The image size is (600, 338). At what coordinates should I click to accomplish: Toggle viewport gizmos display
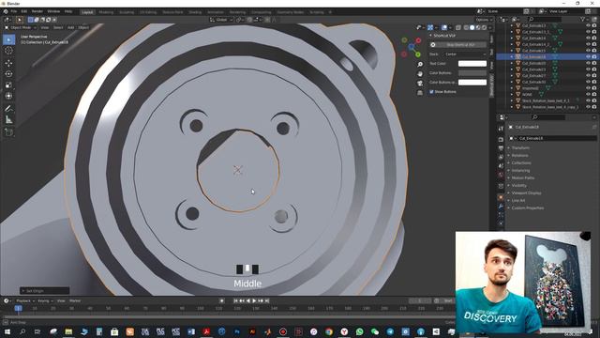[x=430, y=27]
